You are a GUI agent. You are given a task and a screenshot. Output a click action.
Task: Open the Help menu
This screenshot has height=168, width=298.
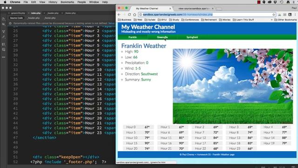[x=105, y=2]
